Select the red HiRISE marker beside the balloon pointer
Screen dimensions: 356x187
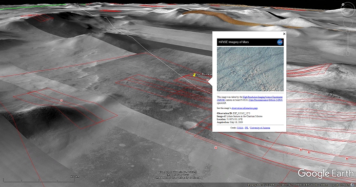coord(208,80)
